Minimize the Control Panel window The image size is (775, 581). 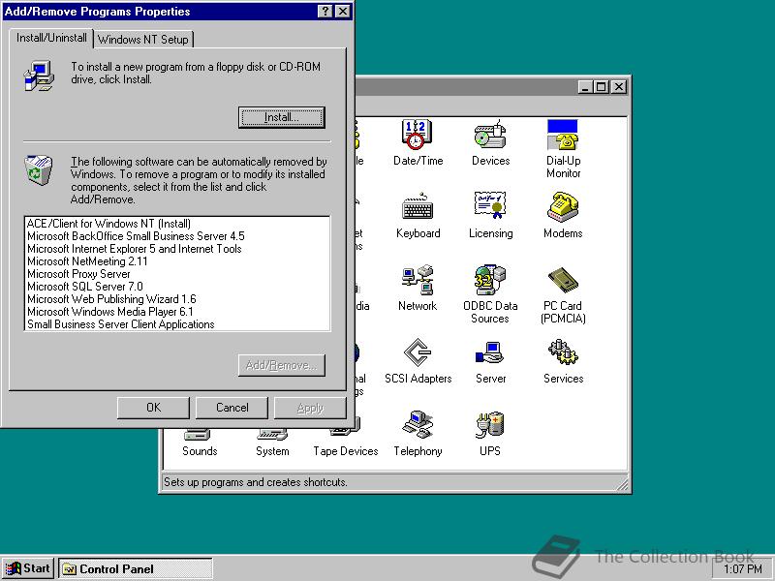coord(586,87)
